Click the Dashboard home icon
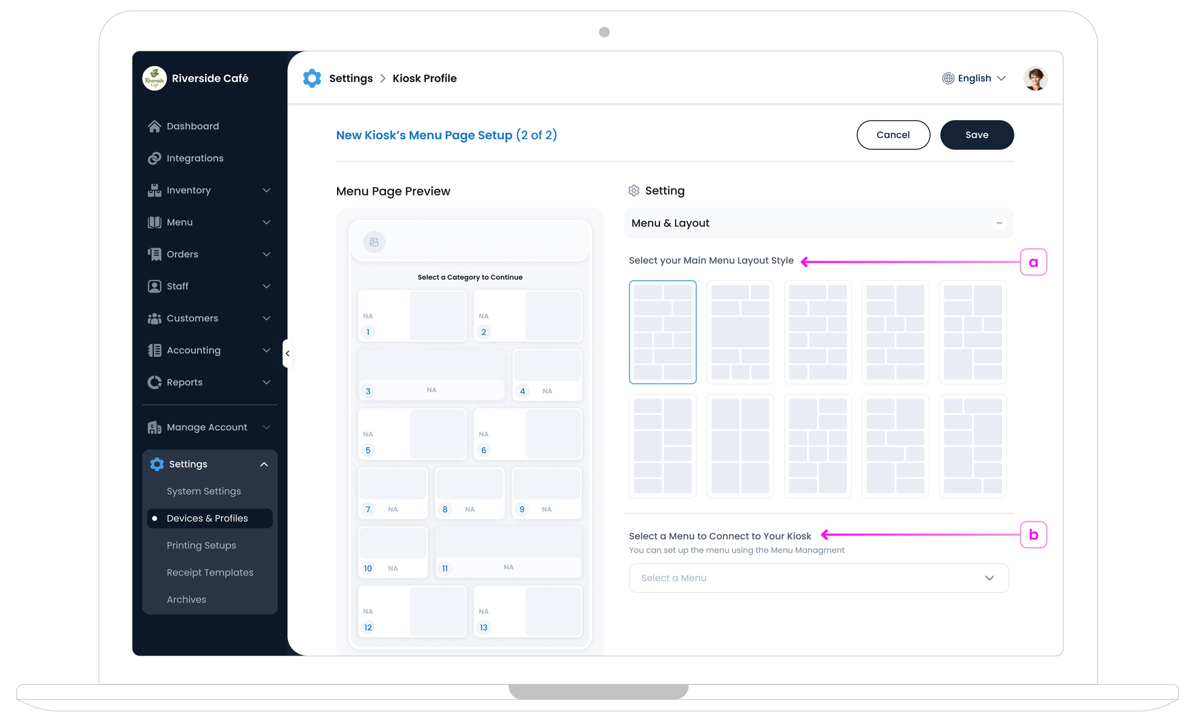The width and height of the screenshot is (1195, 722). tap(154, 126)
